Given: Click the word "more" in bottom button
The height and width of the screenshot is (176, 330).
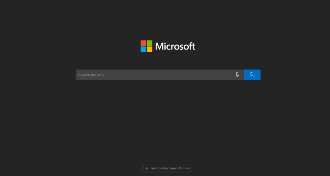Looking at the screenshot, I should click(186, 168).
